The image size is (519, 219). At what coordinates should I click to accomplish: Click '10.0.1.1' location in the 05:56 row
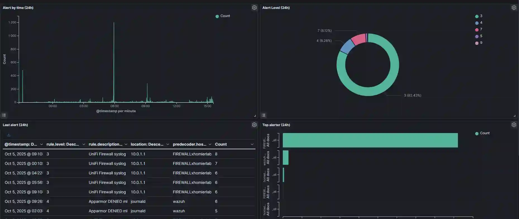click(138, 182)
